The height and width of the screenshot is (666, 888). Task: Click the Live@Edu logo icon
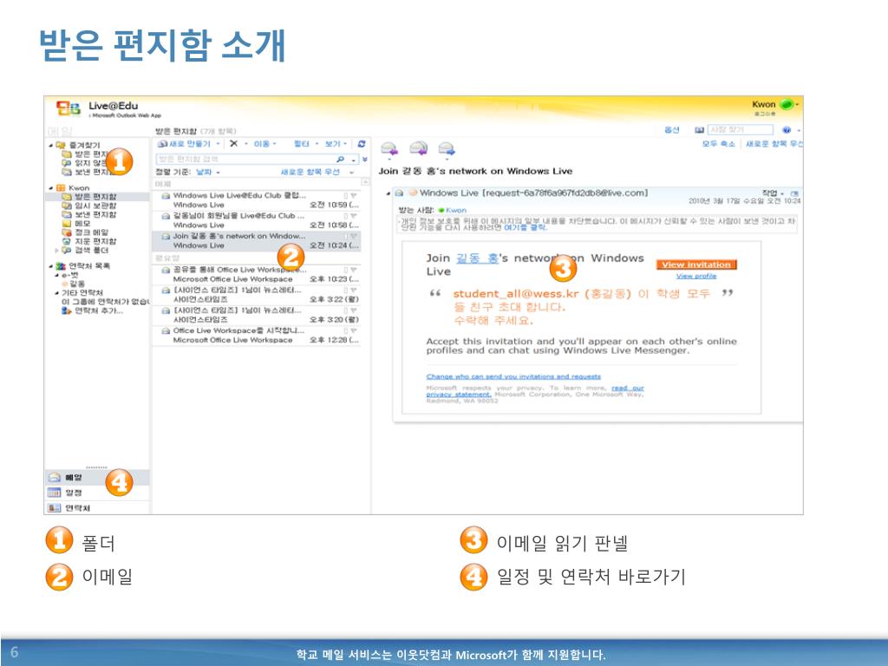tap(68, 108)
